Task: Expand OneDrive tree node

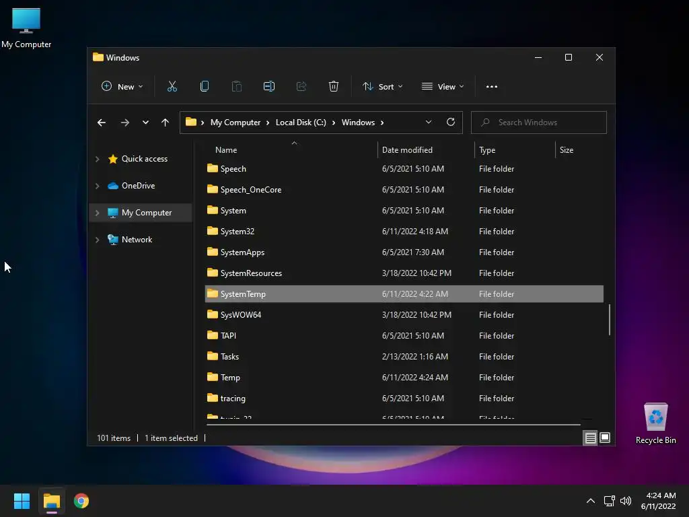Action: [97, 186]
